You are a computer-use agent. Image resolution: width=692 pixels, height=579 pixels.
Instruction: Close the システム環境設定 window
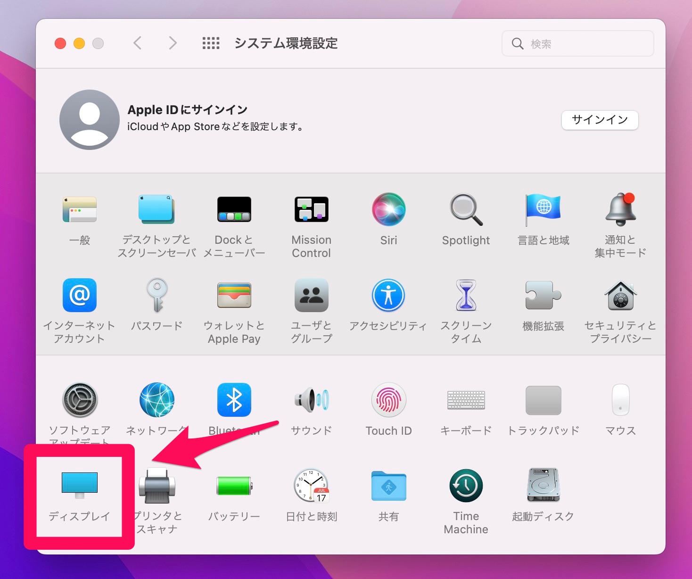(60, 43)
